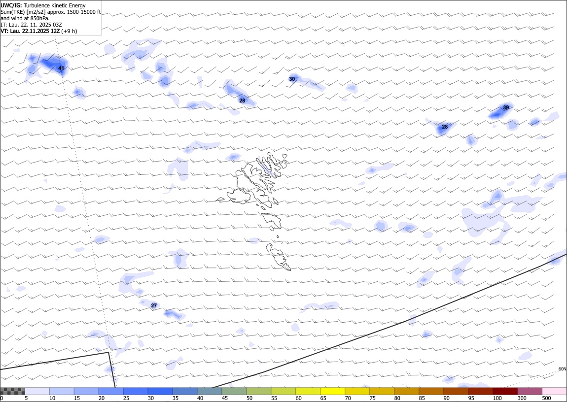Screen dimensions: 567x402
Task: Click the legend scale number 500
Action: 546,398
